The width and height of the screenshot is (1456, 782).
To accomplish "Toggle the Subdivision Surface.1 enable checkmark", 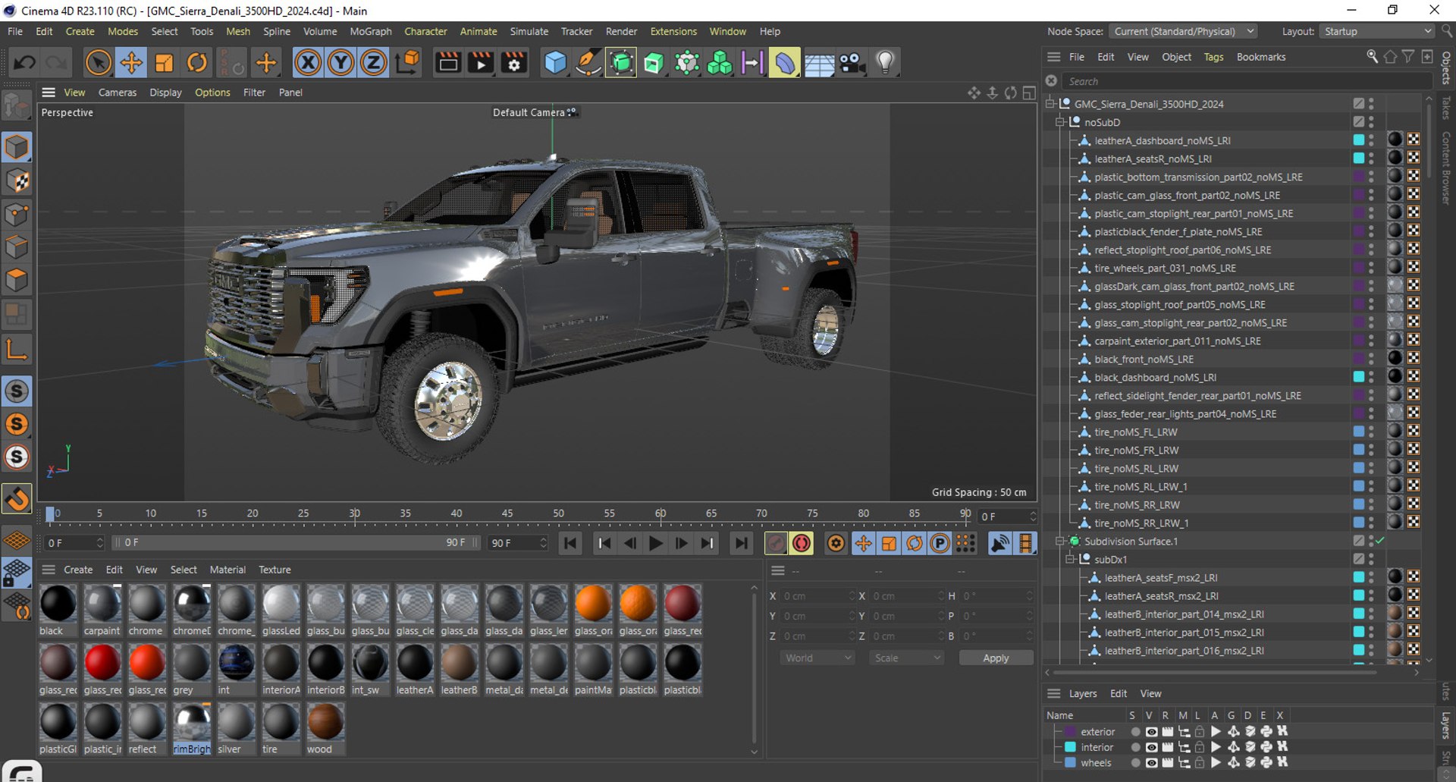I will [1379, 541].
